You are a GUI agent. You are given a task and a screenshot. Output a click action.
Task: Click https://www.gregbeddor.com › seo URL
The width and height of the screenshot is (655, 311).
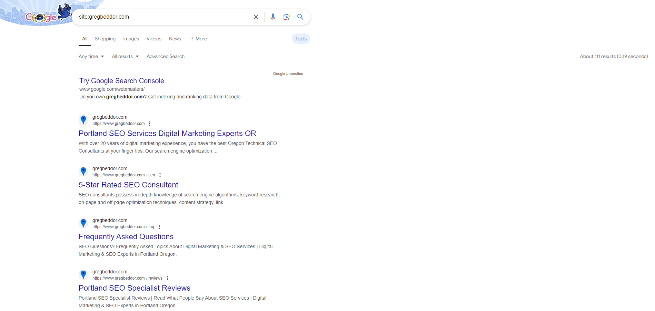[x=123, y=175]
